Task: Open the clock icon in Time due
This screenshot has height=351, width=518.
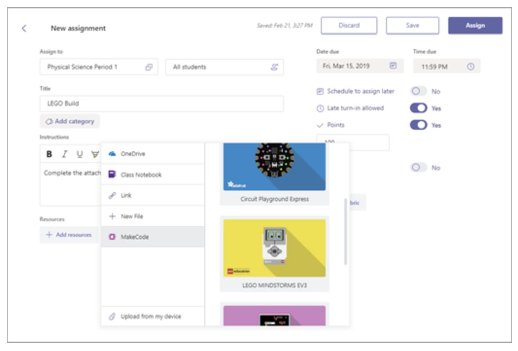Action: [x=471, y=67]
